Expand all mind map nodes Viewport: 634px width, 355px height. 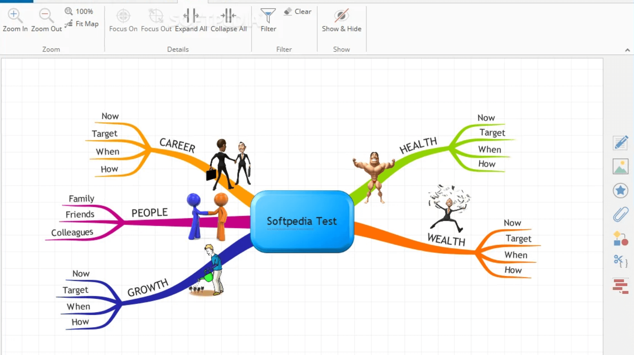click(191, 19)
